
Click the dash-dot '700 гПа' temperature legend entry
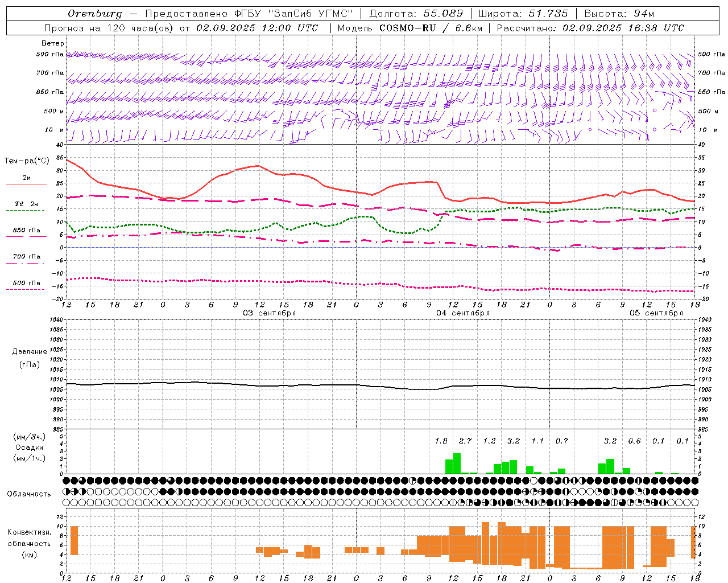pos(27,257)
